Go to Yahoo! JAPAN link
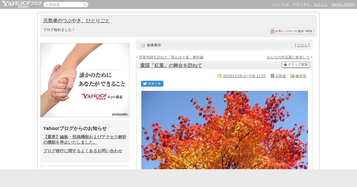This screenshot has height=187, width=357. click(343, 4)
